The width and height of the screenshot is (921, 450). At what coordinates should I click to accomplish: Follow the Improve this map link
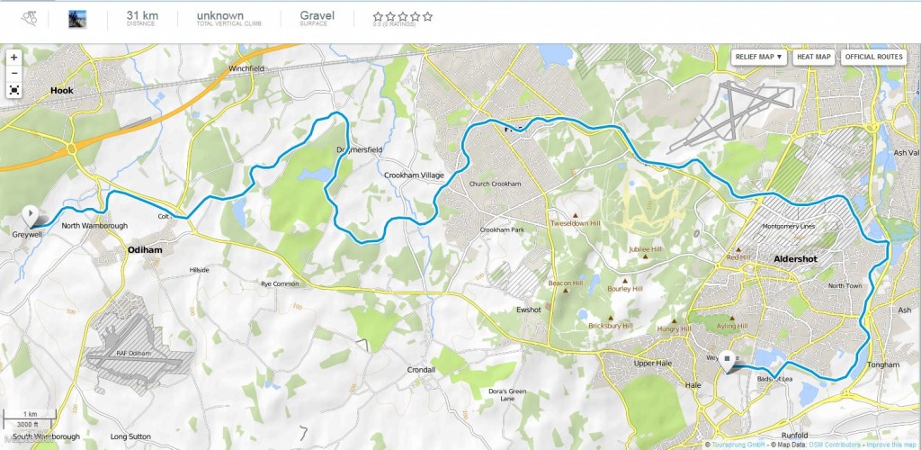coord(891,445)
